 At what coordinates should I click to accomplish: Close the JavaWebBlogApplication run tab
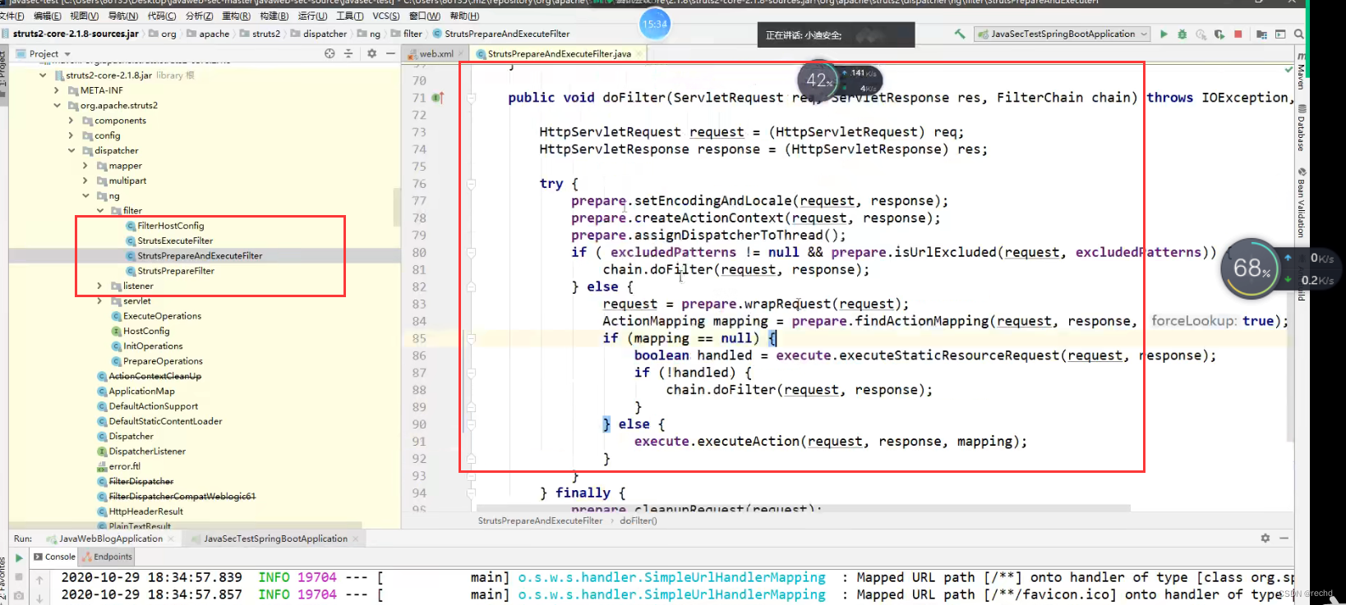coord(171,539)
